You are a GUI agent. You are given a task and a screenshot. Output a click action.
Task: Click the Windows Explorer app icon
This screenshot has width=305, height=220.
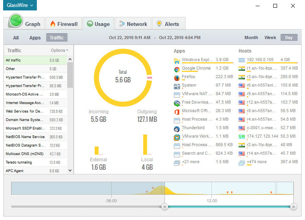(x=177, y=60)
